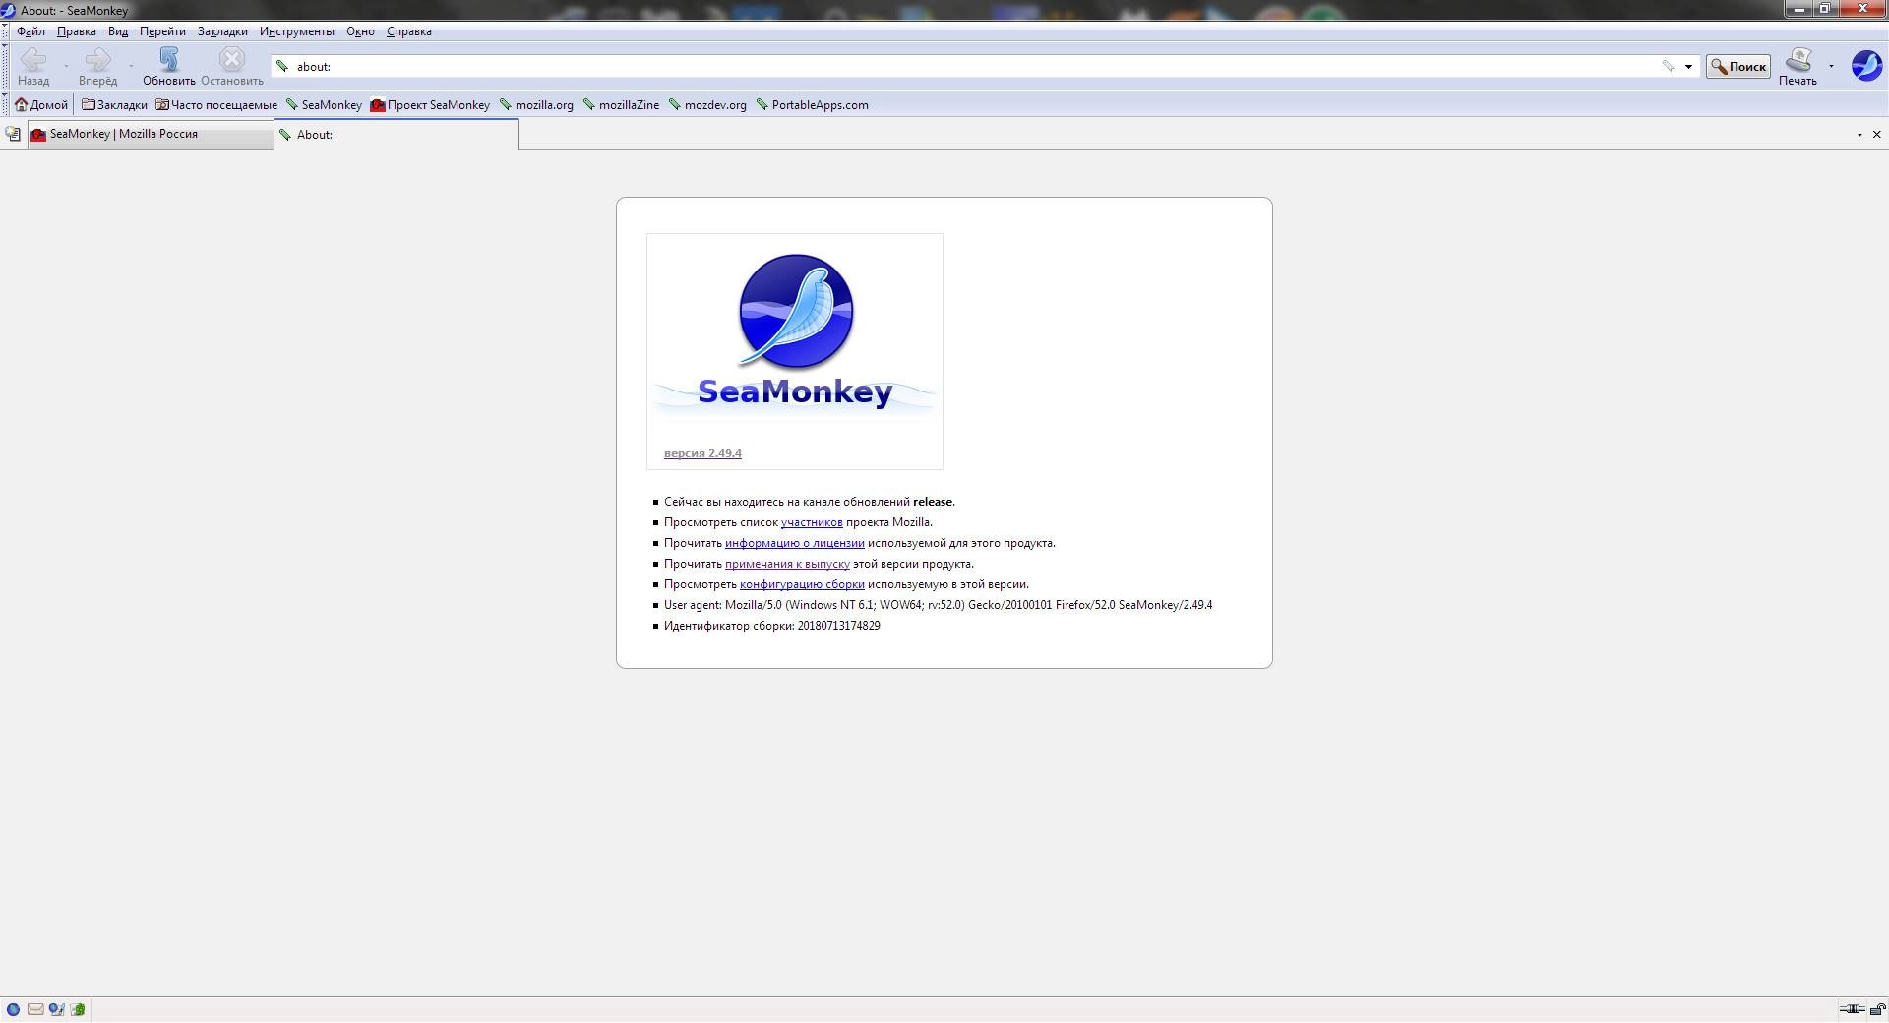
Task: Go forward with the Вперёд button
Action: [x=97, y=67]
